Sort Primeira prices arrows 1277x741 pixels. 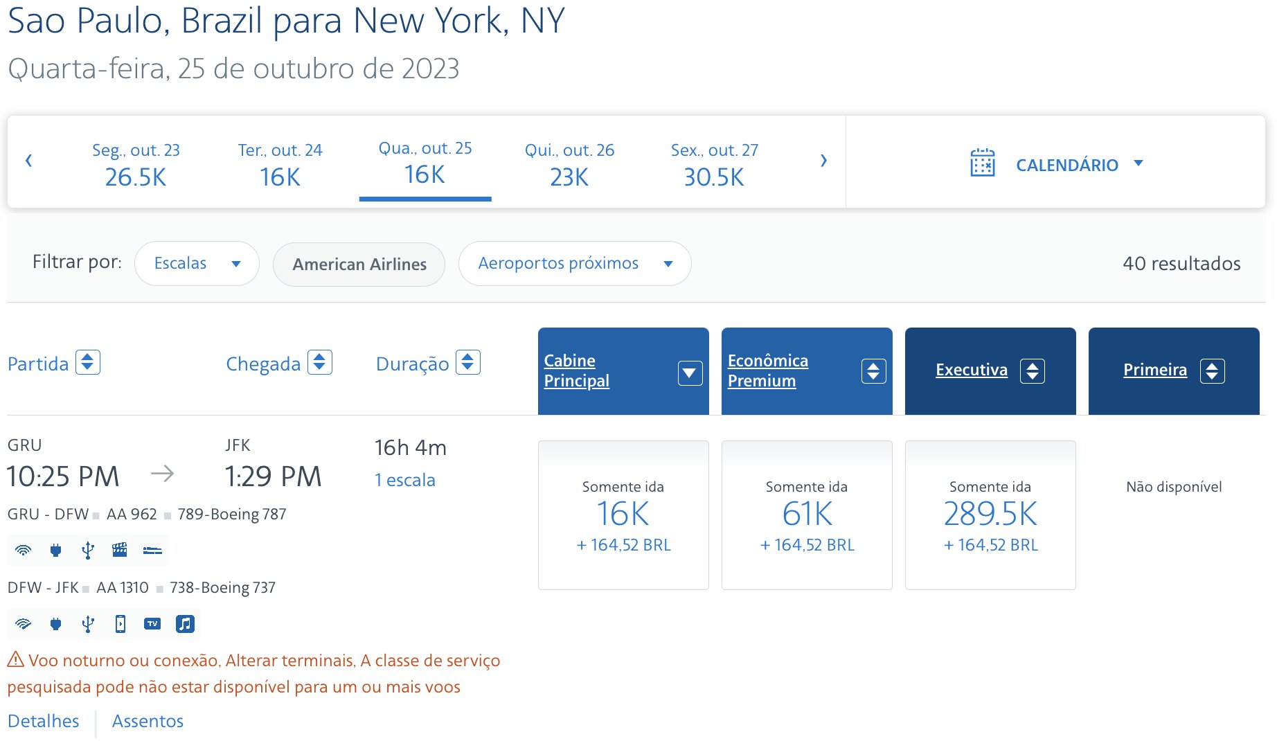point(1213,371)
